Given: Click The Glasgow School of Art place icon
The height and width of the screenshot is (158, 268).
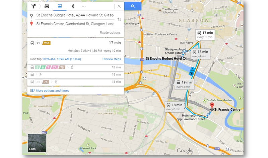Looking at the screenshot, I should pos(160,11).
